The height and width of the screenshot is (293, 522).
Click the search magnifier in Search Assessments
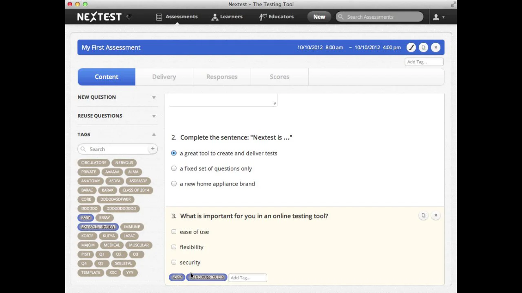tap(341, 17)
